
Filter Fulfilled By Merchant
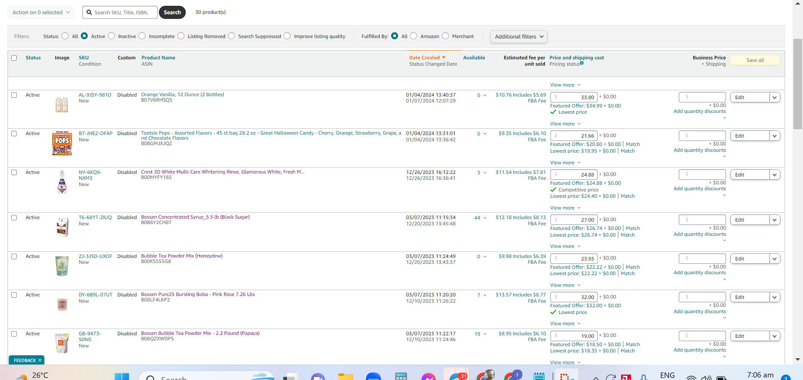[x=445, y=36]
